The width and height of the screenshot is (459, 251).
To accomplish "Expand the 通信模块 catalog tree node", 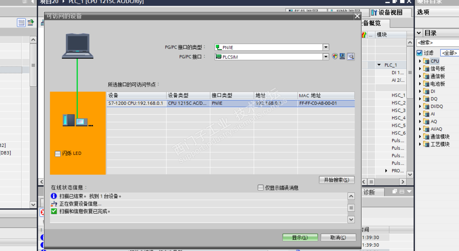I will [x=420, y=137].
